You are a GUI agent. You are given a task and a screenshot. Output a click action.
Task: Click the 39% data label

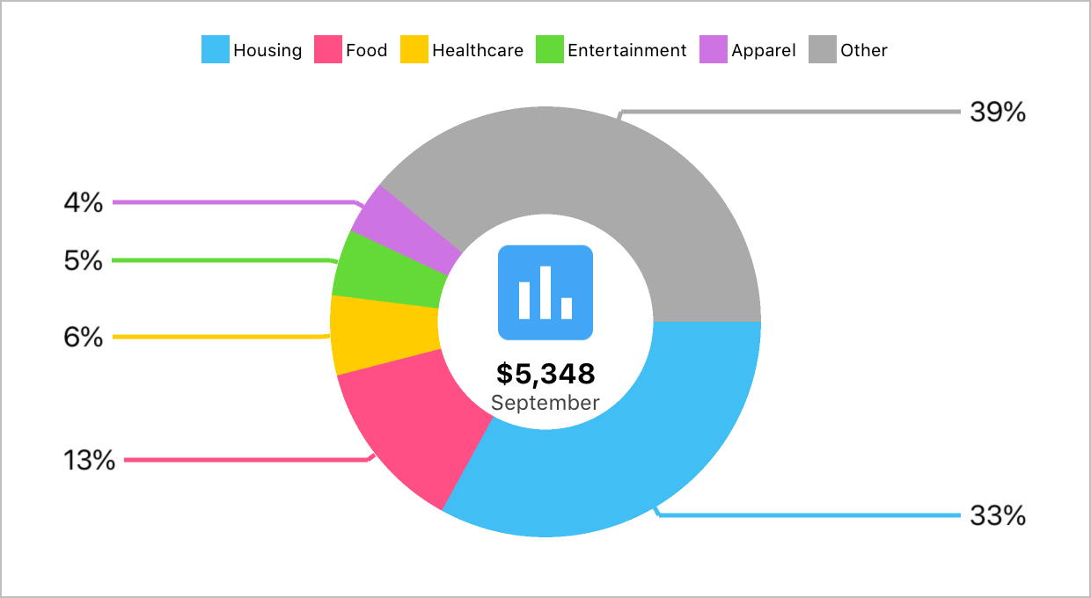[998, 113]
